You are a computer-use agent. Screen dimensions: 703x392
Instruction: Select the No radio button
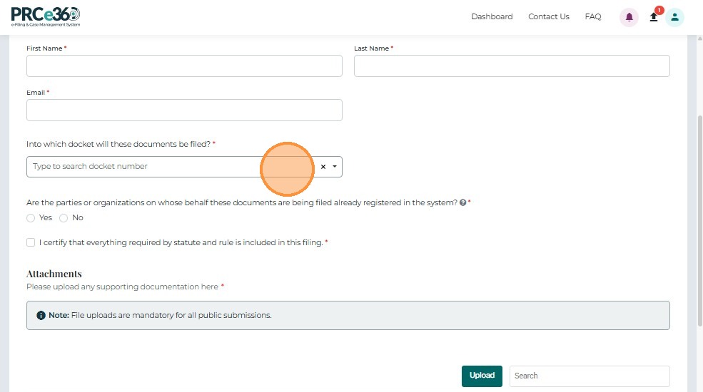(64, 218)
